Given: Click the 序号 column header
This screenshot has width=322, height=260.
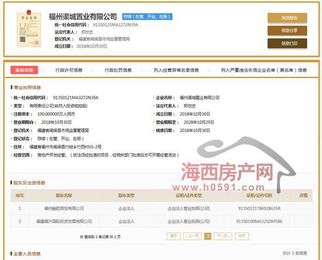Looking at the screenshot, I should (x=20, y=195).
